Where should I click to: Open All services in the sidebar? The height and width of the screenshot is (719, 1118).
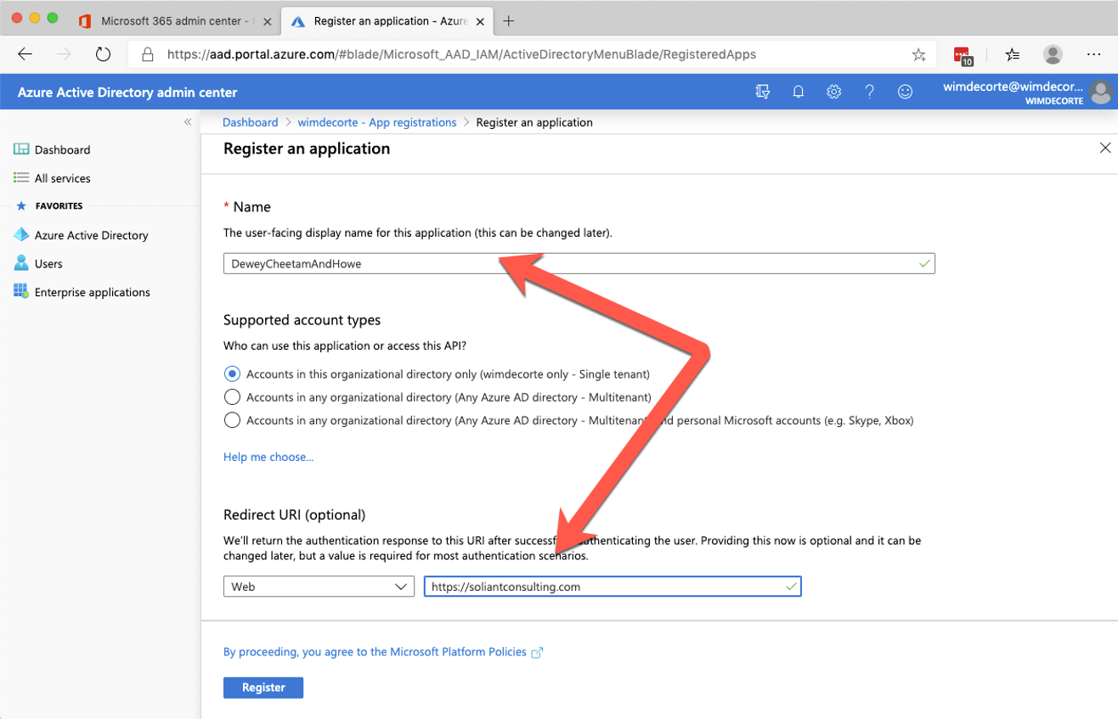62,178
